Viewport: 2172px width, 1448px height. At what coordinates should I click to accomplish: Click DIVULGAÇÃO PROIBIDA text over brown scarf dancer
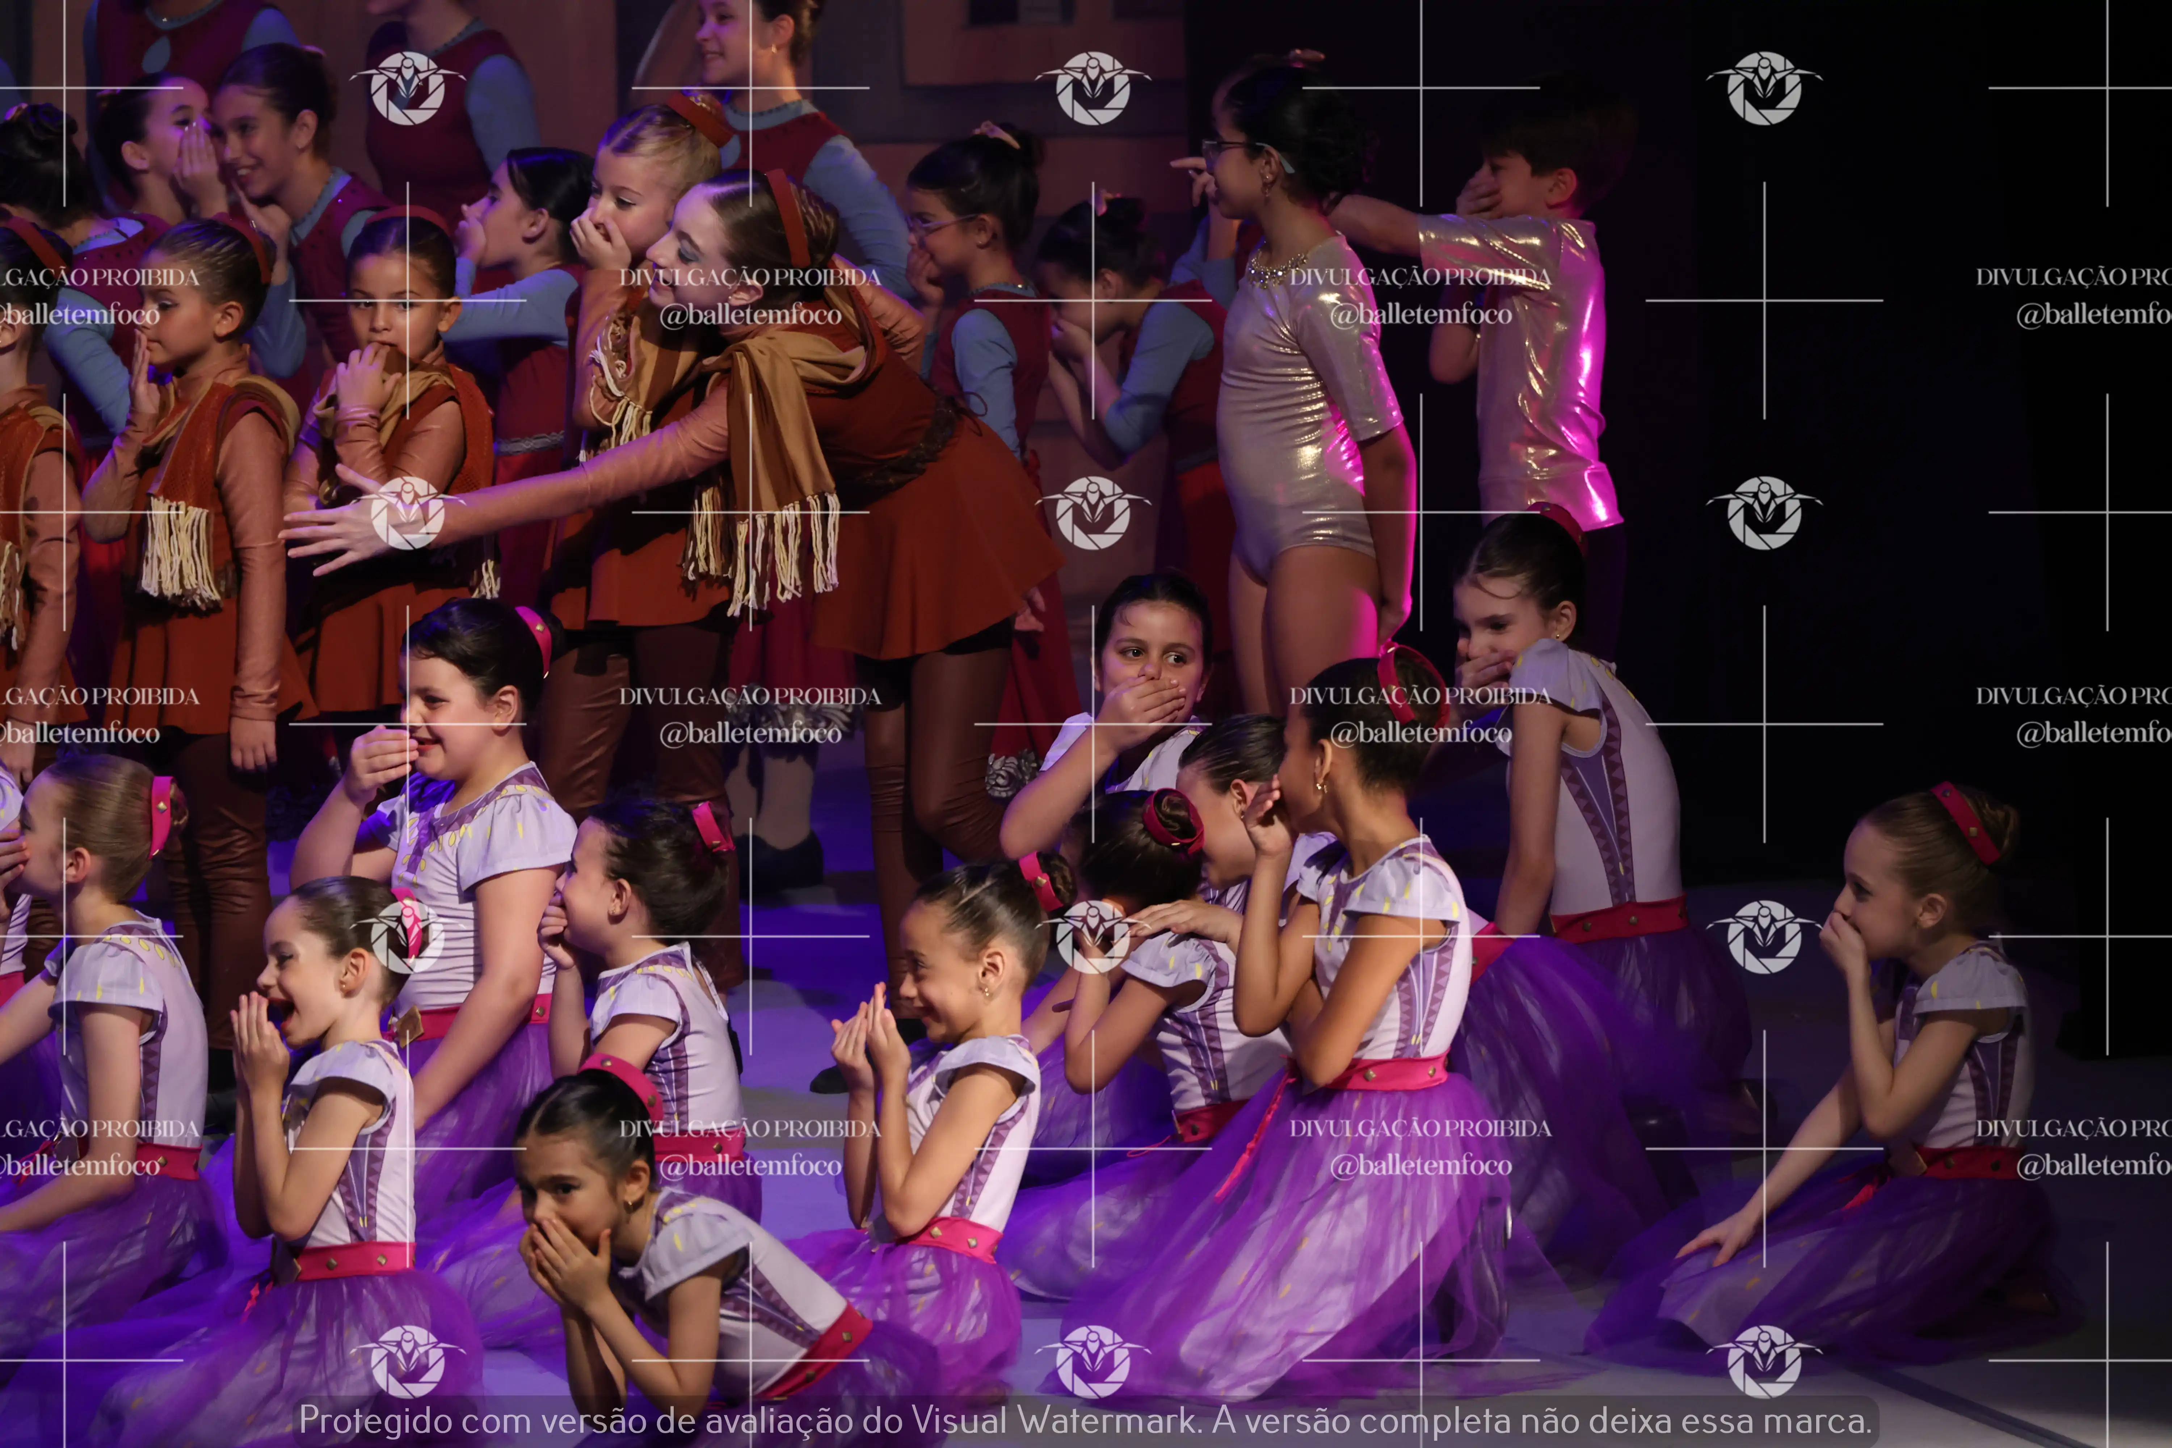(749, 277)
